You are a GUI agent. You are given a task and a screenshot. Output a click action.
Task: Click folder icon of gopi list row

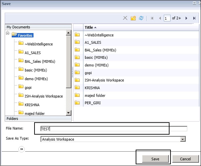point(77,72)
